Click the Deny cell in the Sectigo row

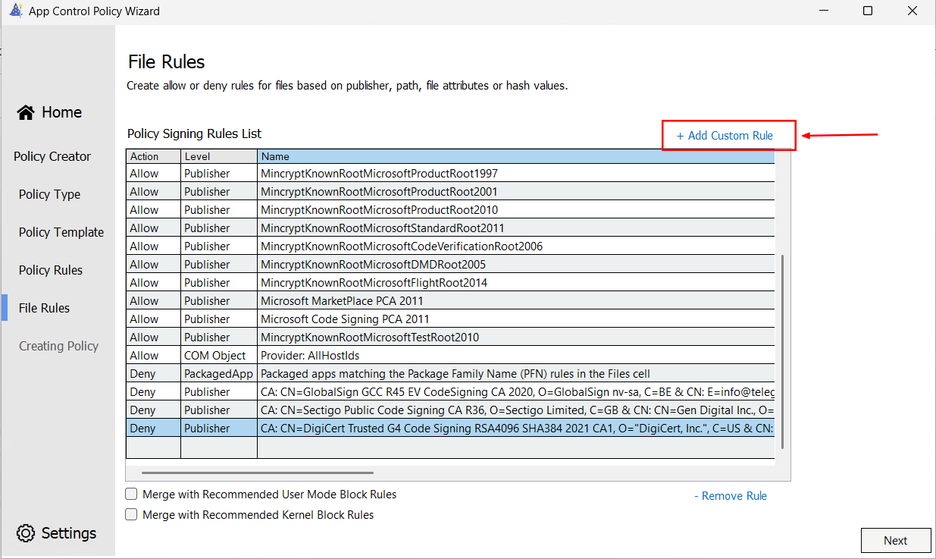coord(153,410)
